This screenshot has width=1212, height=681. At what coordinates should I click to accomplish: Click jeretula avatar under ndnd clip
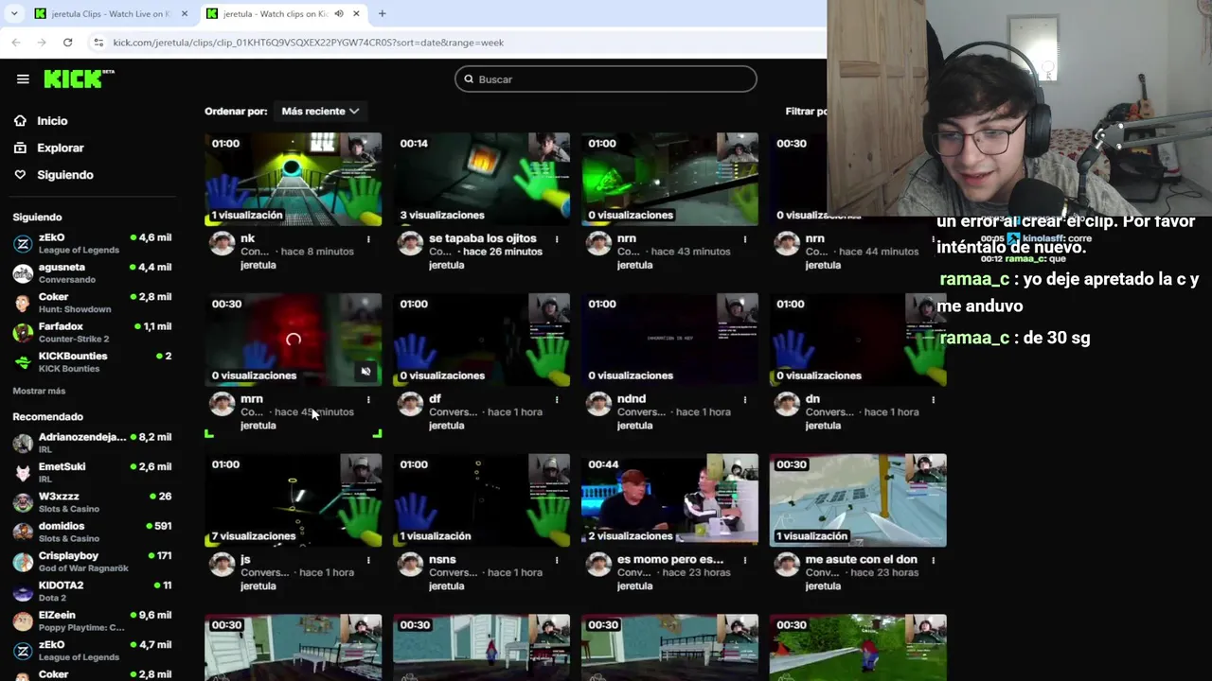coord(599,404)
